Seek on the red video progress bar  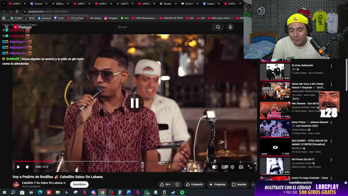[134, 161]
